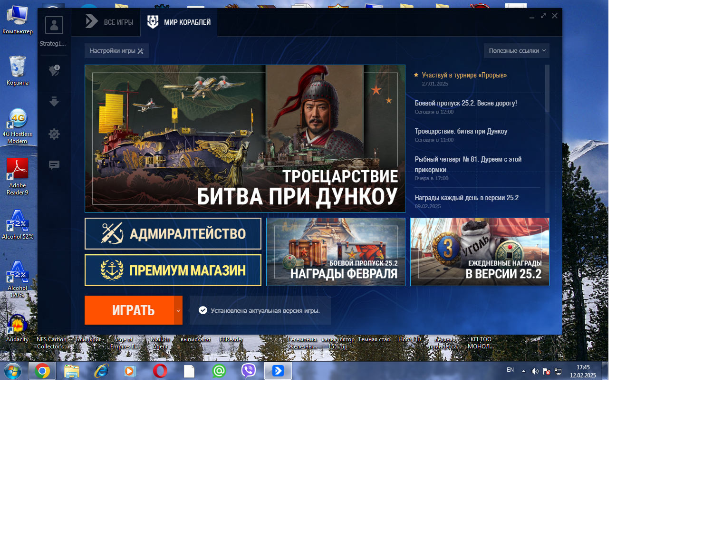Click the news list scrollbar
This screenshot has width=713, height=539.
547,88
